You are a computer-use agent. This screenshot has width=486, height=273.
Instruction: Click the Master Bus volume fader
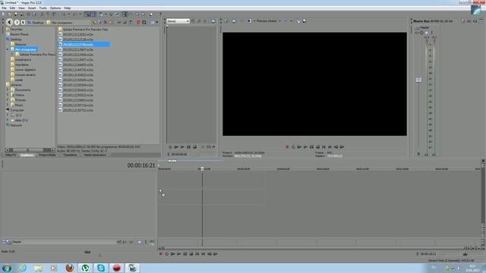pyautogui.click(x=418, y=80)
